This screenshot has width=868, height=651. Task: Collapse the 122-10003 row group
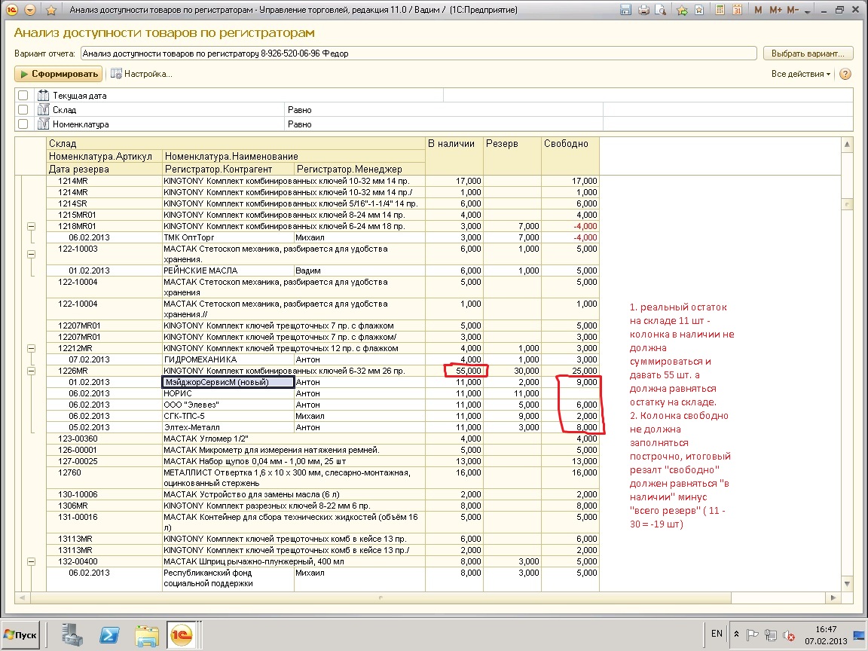pos(31,254)
